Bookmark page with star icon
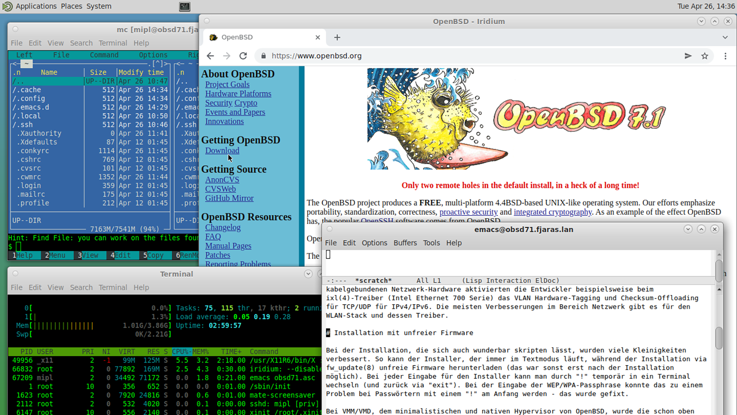This screenshot has height=415, width=737. [x=704, y=56]
